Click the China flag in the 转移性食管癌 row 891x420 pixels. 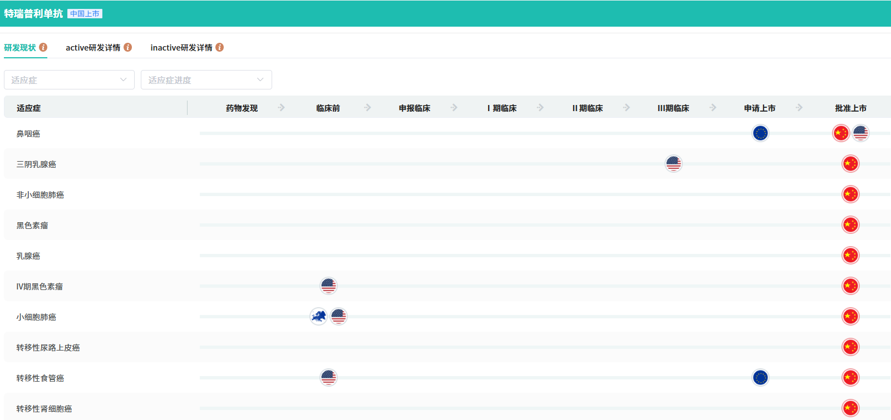click(850, 378)
